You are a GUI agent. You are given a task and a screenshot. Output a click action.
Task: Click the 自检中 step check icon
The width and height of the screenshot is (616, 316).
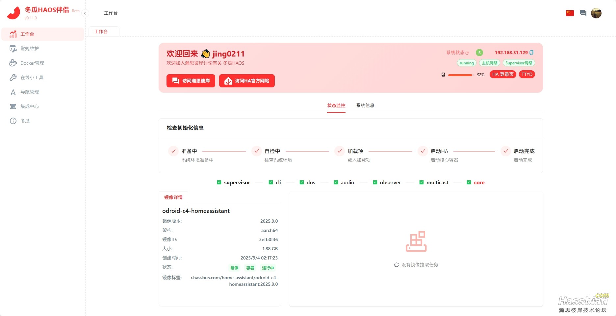[256, 151]
